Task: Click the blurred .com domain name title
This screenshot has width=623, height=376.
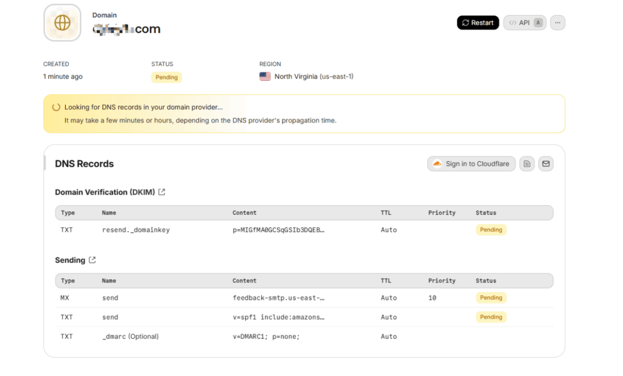Action: 126,29
